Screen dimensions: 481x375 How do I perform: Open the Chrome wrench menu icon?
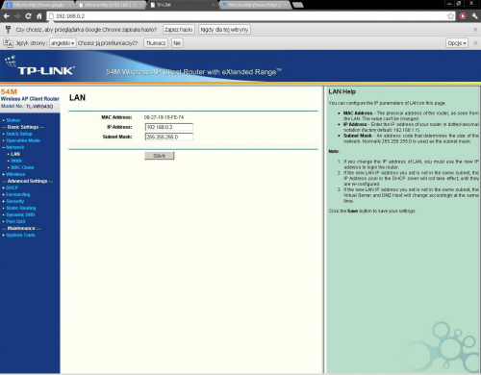pos(474,16)
